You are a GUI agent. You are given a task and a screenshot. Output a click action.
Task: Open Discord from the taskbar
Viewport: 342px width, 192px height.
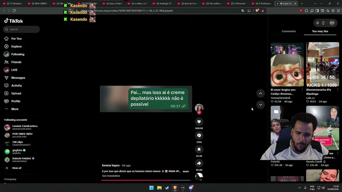191,188
